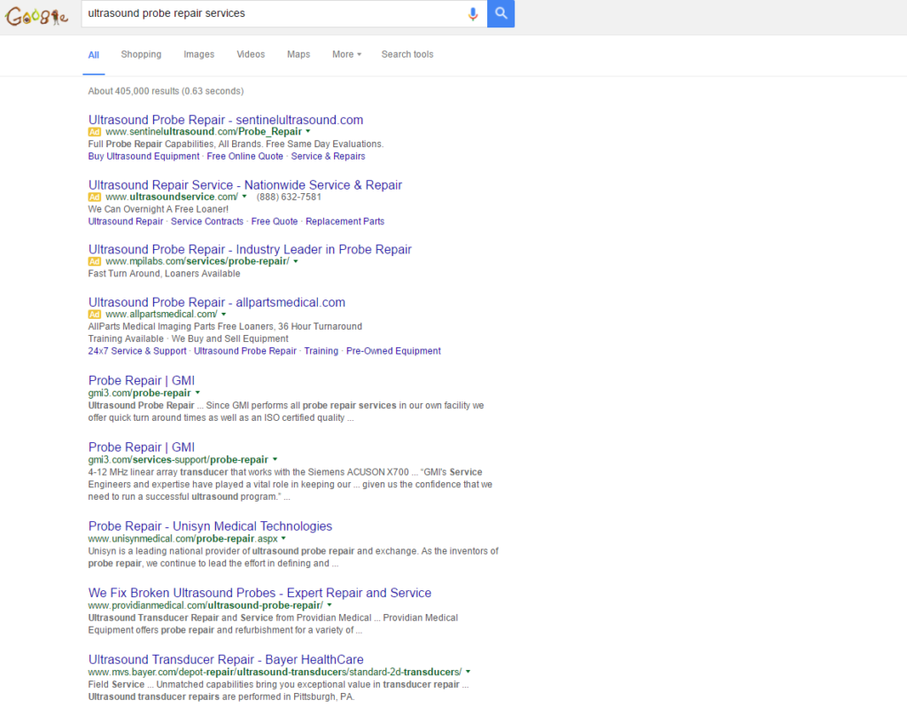907x716 pixels.
Task: Click We Can Overnight A Free Loaner text
Action: [158, 209]
